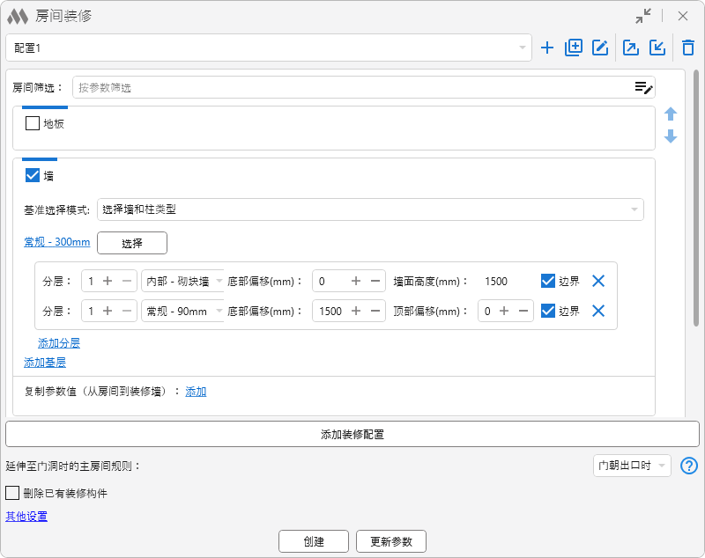Click the export configuration icon

[x=631, y=48]
